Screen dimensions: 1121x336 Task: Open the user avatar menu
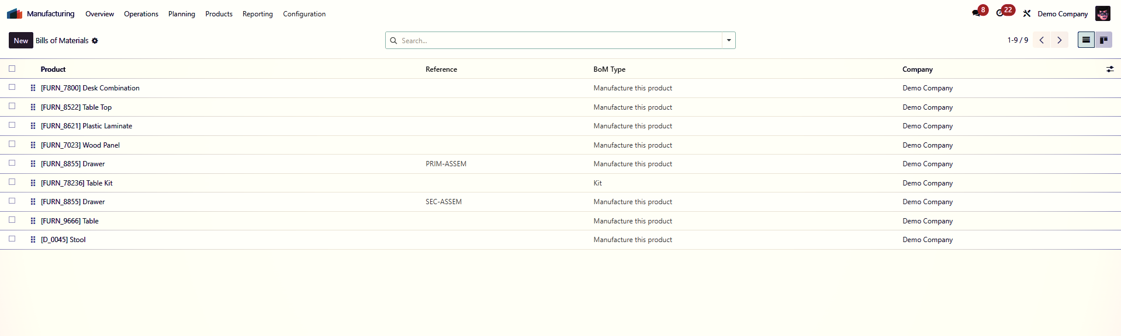1102,13
